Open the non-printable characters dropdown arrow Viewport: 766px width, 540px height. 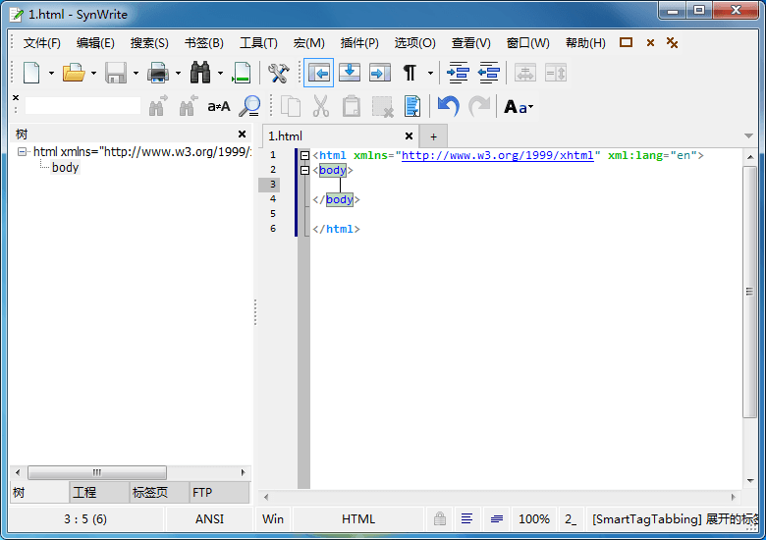click(430, 74)
